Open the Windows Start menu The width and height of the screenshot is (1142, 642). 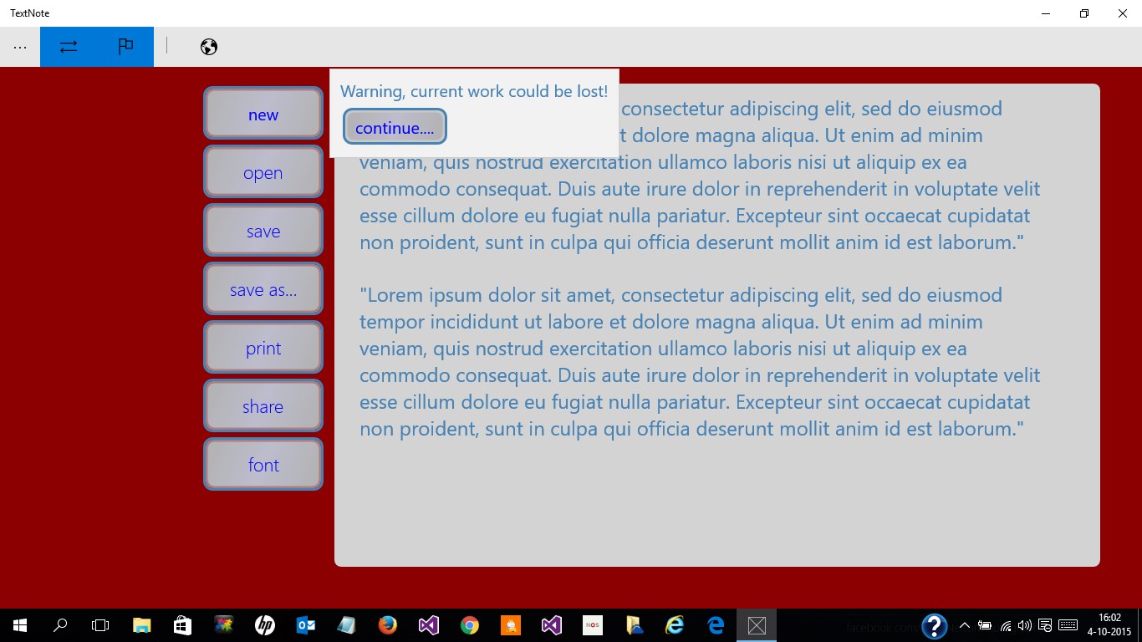(18, 624)
